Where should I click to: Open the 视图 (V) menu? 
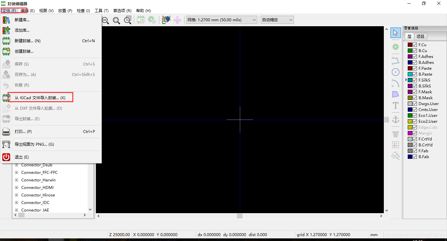pyautogui.click(x=46, y=11)
